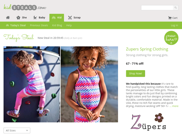Open the Kid Blog menu item
The height and width of the screenshot is (136, 182).
[x=57, y=25]
